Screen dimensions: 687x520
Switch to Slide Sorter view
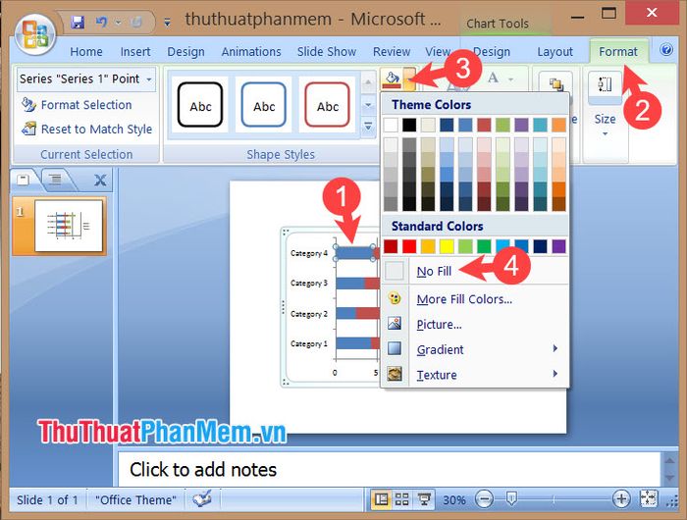coord(401,499)
